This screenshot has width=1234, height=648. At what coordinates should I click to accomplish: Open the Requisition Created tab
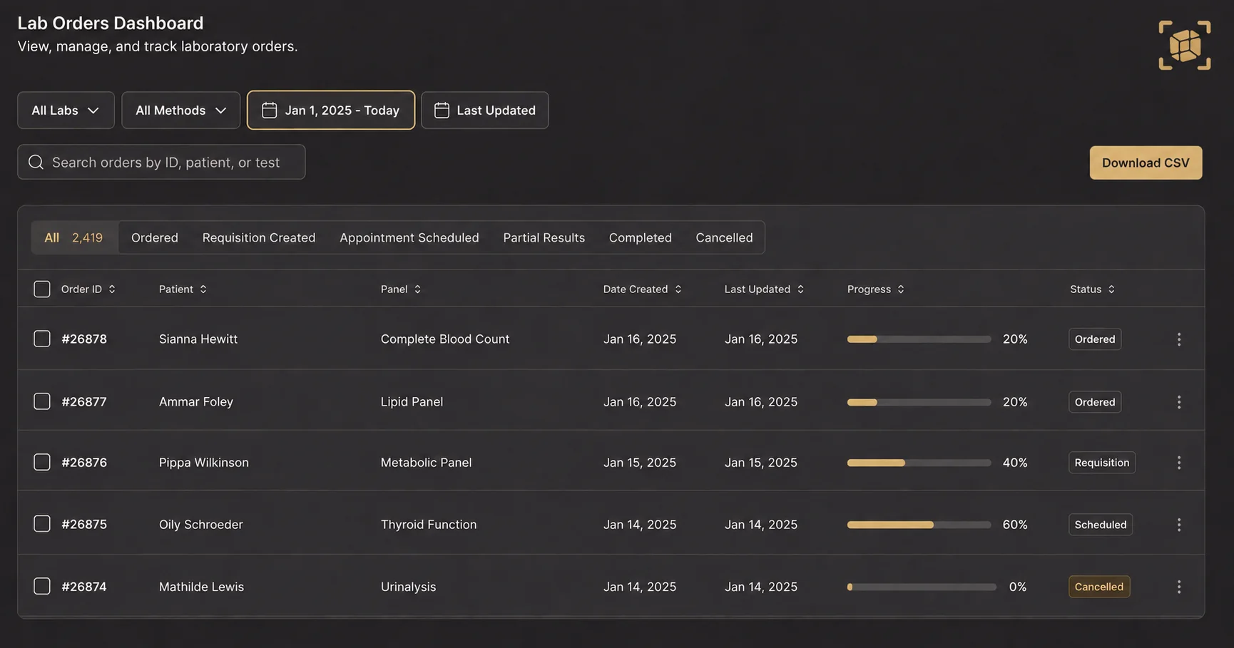(259, 237)
